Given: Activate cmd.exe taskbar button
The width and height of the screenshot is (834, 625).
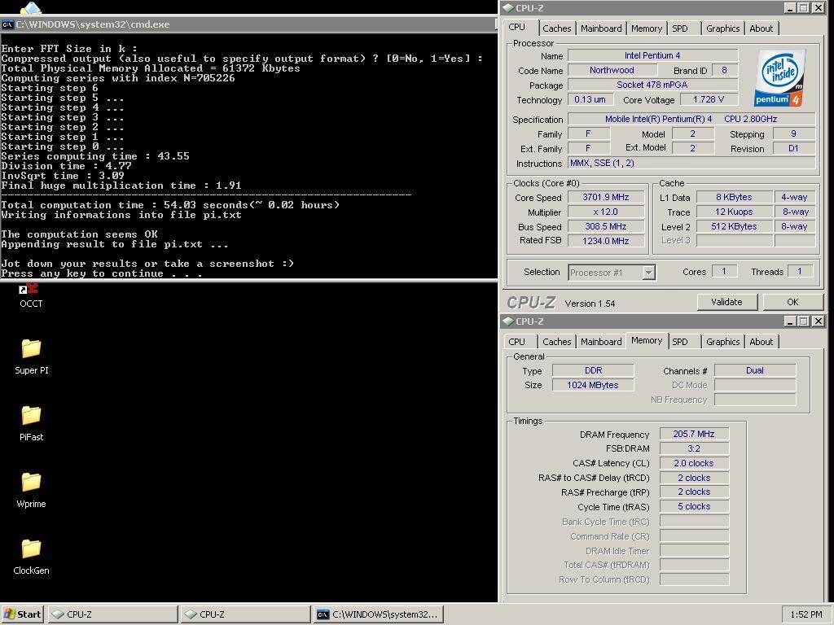Looking at the screenshot, I should 378,614.
